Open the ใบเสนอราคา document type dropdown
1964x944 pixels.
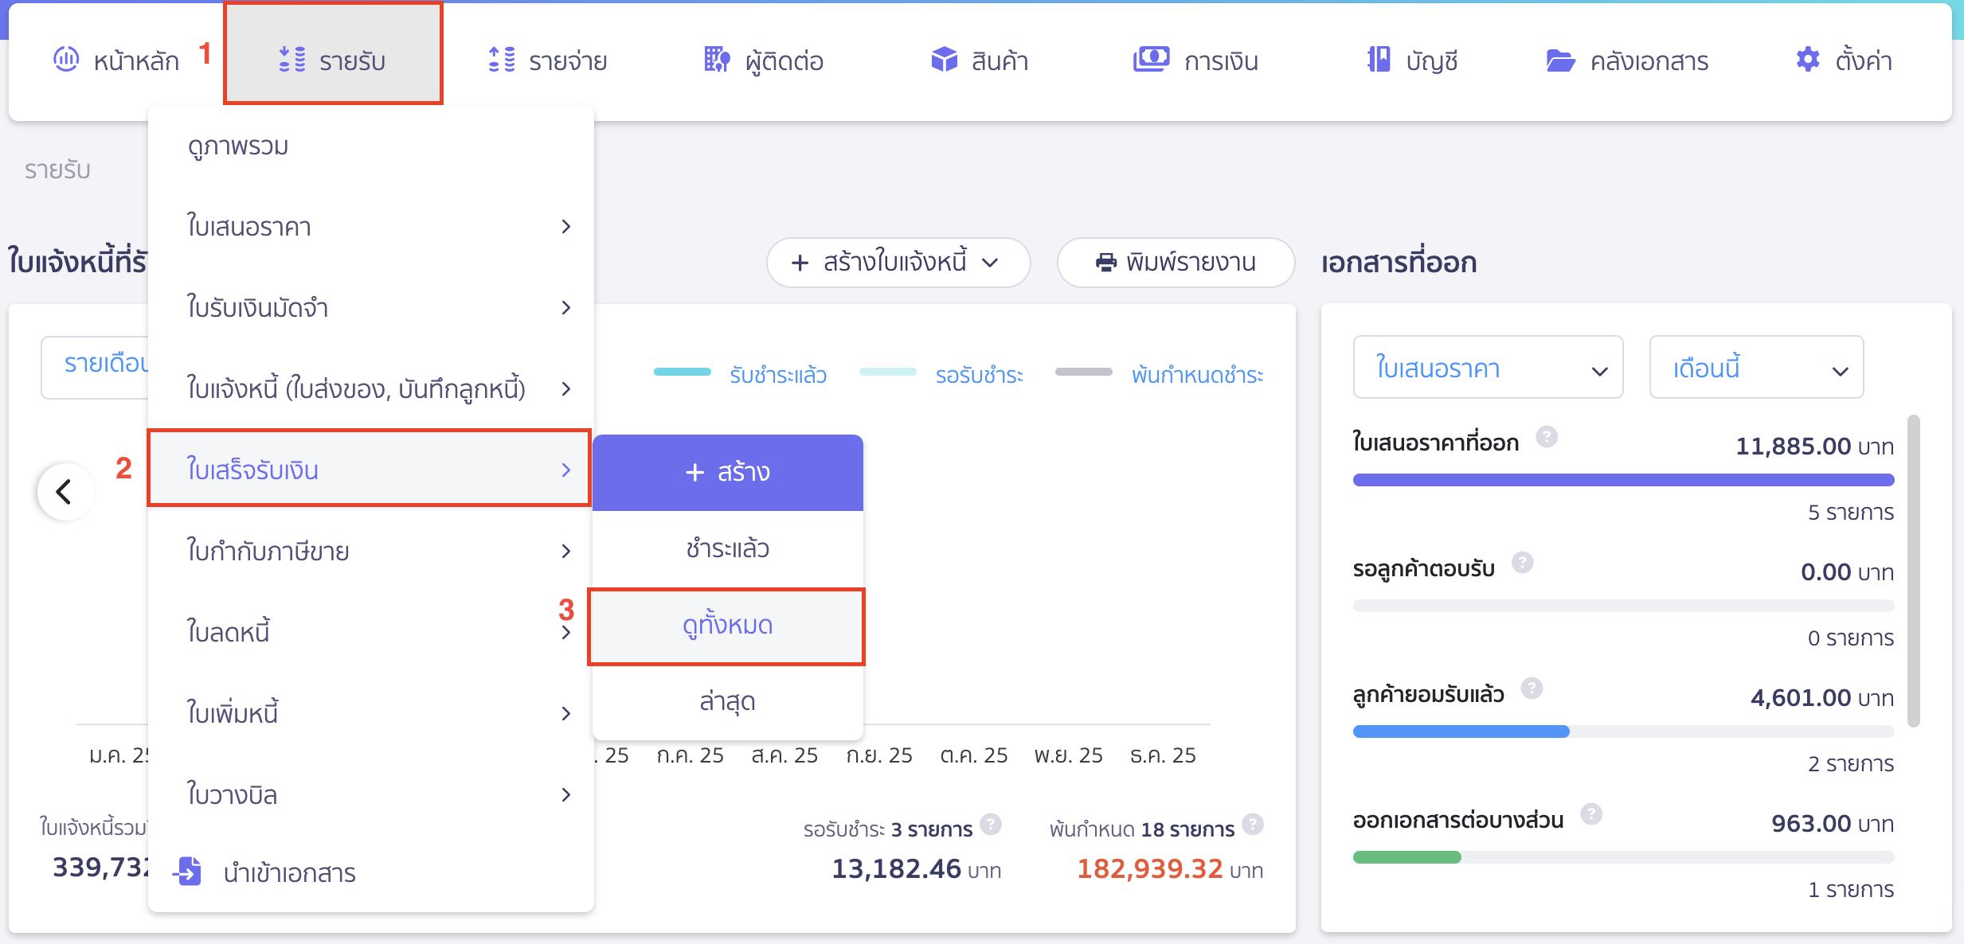(x=1488, y=368)
